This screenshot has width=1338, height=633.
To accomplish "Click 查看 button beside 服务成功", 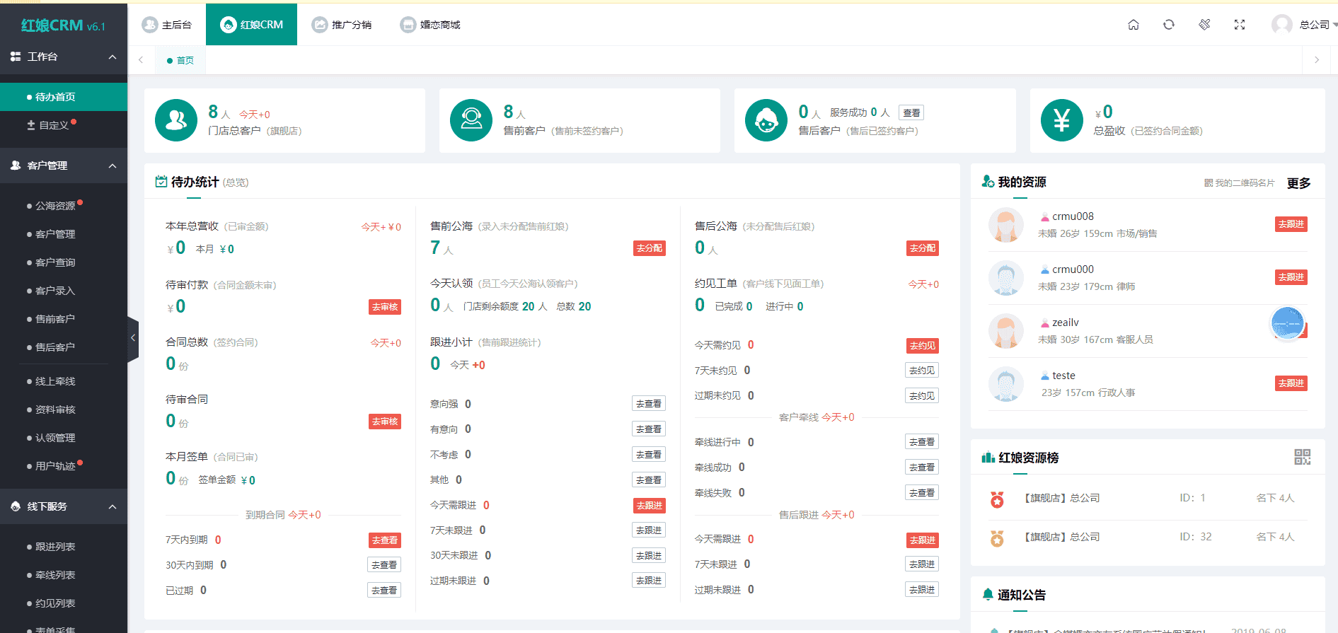I will coord(911,112).
